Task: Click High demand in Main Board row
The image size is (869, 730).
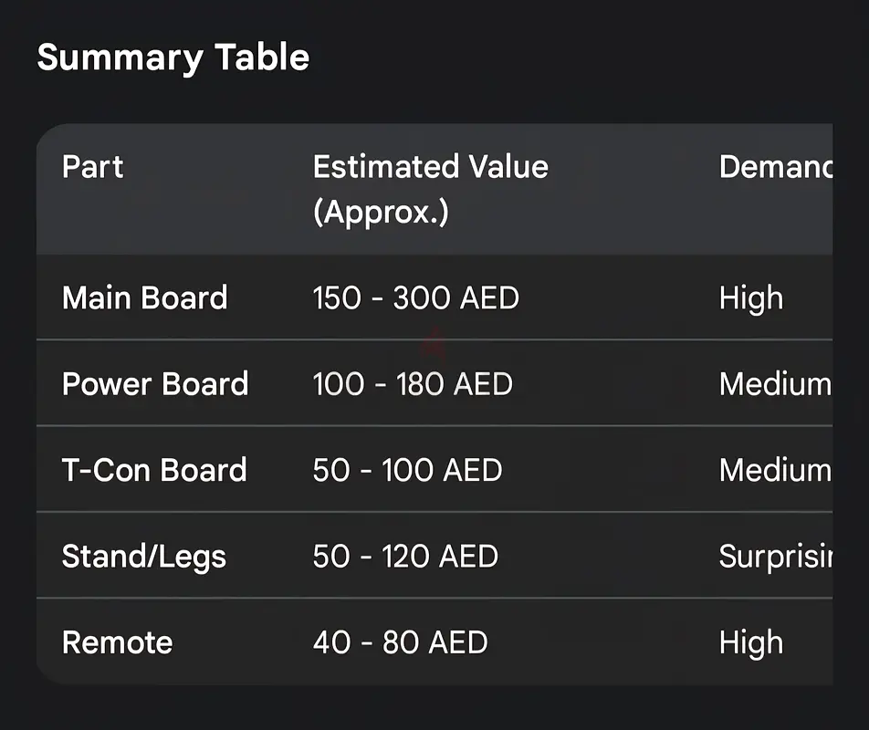Action: tap(750, 298)
